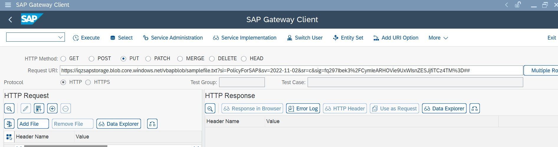Click Add File
This screenshot has width=558, height=147.
click(33, 124)
